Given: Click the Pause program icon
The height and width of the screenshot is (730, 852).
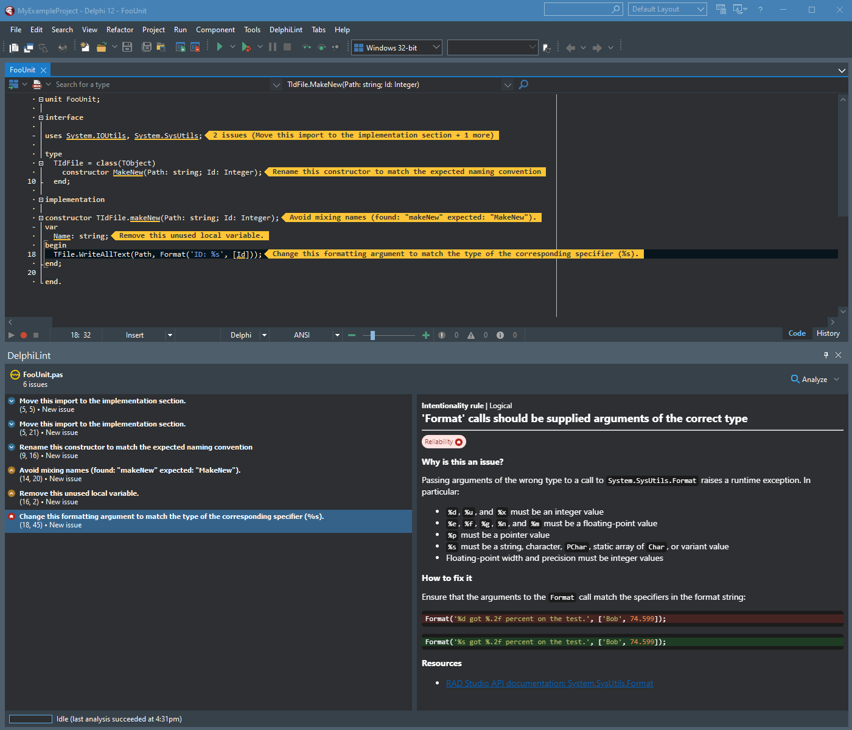Looking at the screenshot, I should pos(273,47).
